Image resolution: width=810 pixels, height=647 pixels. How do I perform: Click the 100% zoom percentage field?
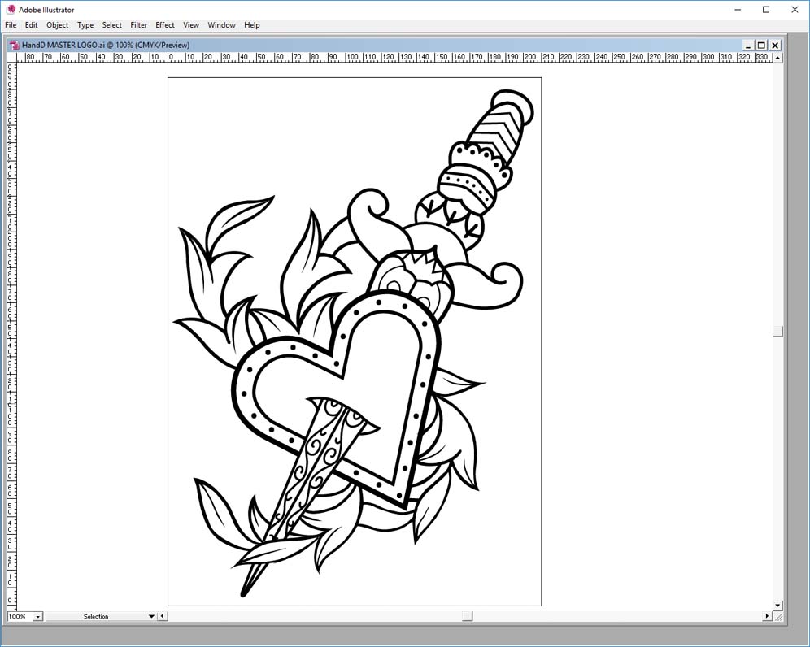pyautogui.click(x=18, y=617)
